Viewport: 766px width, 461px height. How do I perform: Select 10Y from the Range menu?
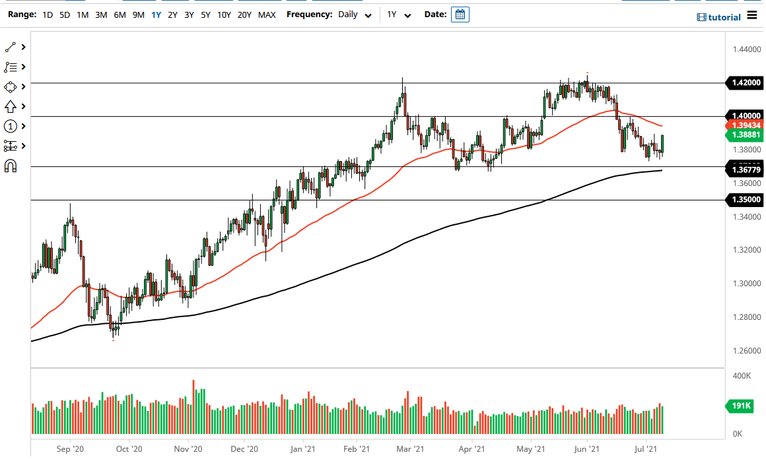pyautogui.click(x=224, y=14)
